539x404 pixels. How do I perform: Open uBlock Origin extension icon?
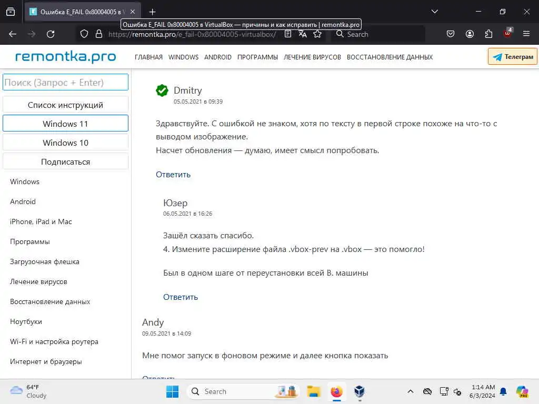(x=507, y=33)
